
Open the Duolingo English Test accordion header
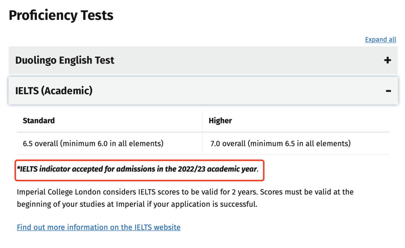pyautogui.click(x=64, y=60)
